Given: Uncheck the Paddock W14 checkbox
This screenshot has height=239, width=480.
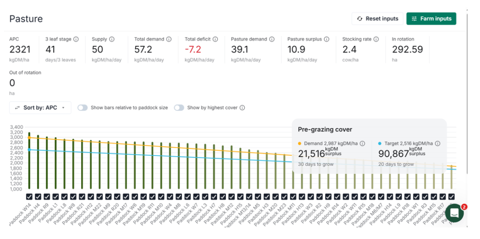Looking at the screenshot, I should [x=29, y=197].
